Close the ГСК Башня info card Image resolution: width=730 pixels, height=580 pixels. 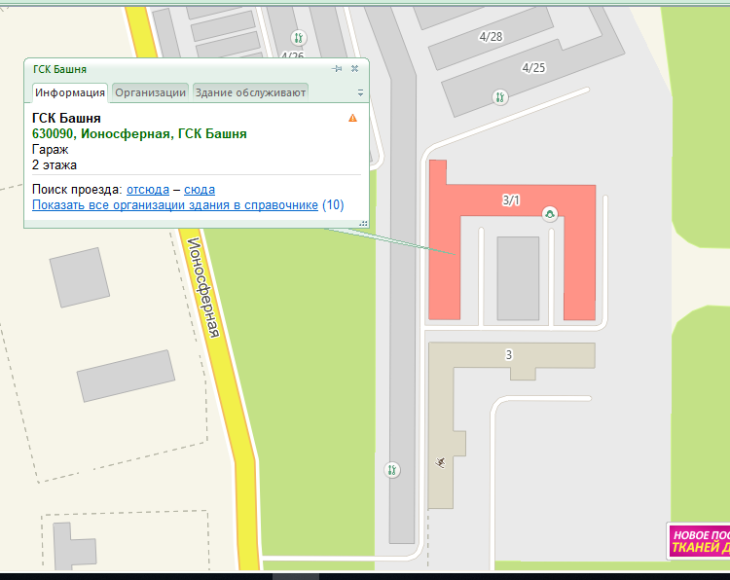[355, 69]
